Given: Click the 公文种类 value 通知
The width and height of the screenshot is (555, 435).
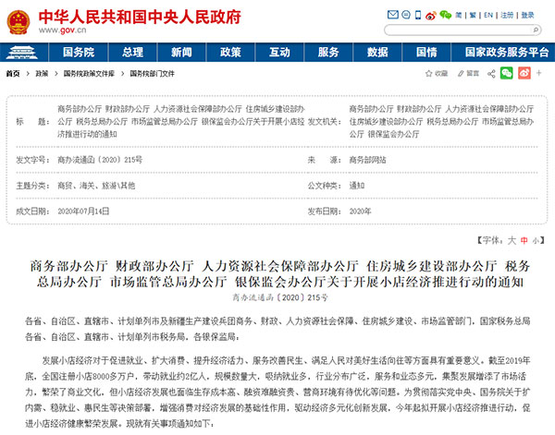Looking at the screenshot, I should pos(357,186).
